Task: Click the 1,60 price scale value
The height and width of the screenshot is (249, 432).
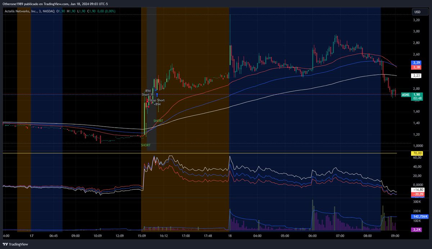Action: coord(417,112)
